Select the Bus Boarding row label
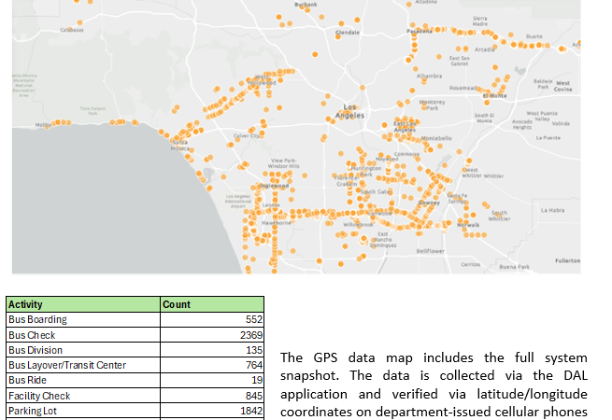612x420 pixels. (x=83, y=319)
